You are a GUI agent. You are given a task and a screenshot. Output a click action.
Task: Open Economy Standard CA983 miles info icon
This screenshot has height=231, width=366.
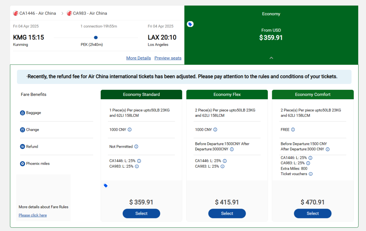[137, 166]
